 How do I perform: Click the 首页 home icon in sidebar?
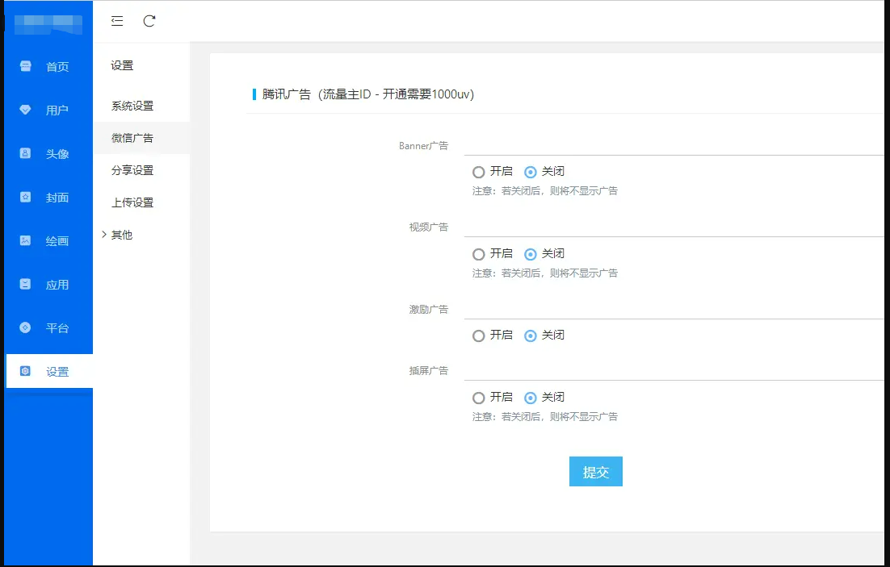(x=26, y=66)
